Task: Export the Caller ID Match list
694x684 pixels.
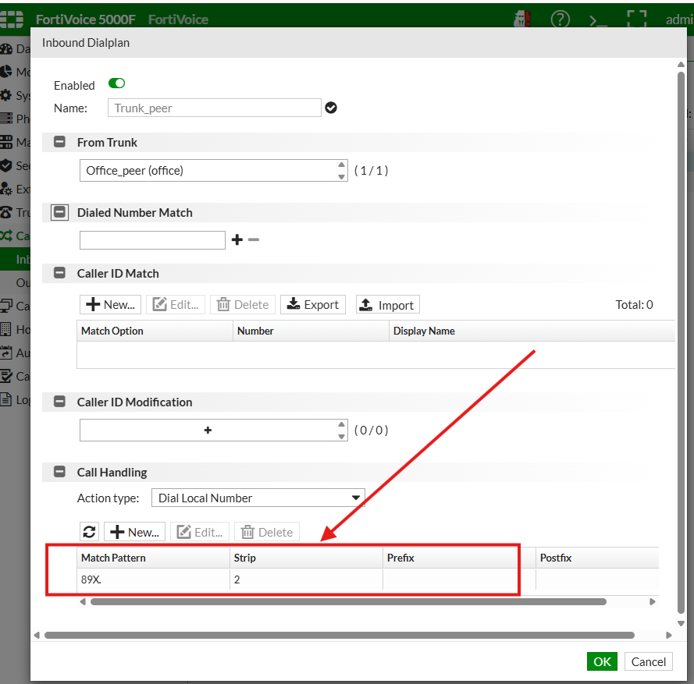Action: click(313, 305)
